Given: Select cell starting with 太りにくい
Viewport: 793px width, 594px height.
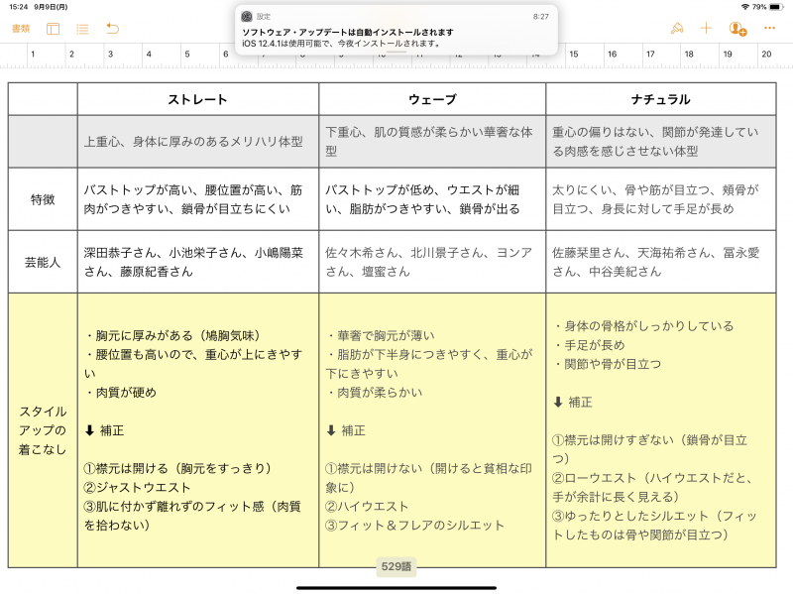Looking at the screenshot, I should coord(661,199).
